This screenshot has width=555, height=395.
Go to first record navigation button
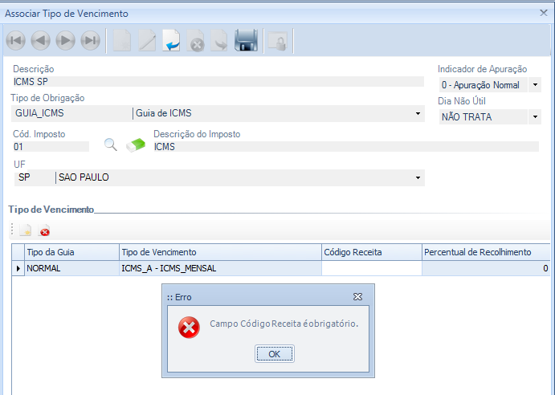[15, 40]
